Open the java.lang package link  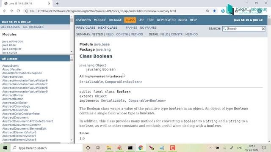[103, 49]
